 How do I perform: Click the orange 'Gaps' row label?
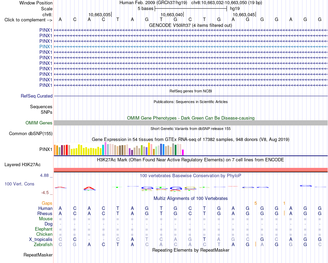pos(47,203)
